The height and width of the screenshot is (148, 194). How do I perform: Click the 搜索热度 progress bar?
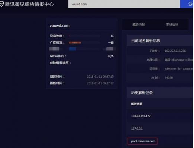click(84, 36)
